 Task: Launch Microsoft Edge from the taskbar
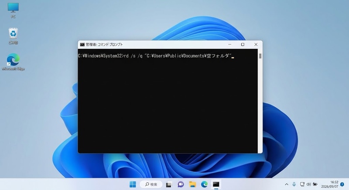pos(204,184)
